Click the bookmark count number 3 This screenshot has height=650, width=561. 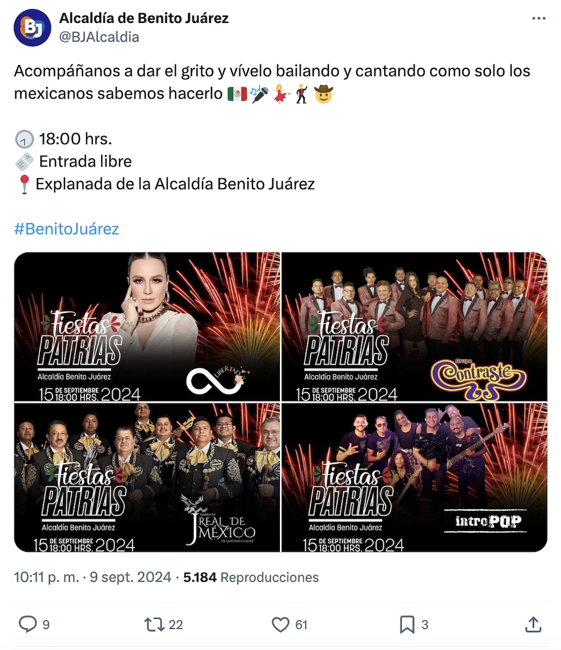[x=425, y=625]
